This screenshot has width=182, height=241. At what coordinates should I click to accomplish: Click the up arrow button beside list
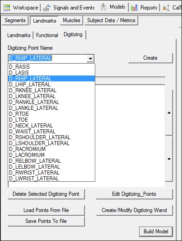click(169, 113)
